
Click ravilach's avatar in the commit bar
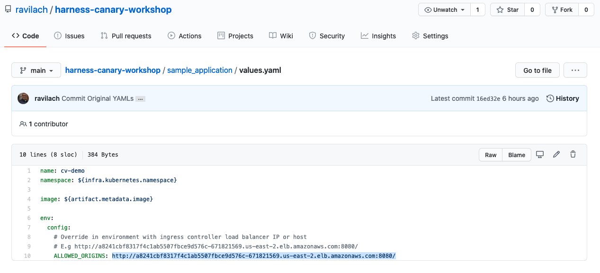point(23,98)
